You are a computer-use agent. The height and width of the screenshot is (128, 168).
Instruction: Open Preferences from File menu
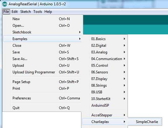coord(42,98)
